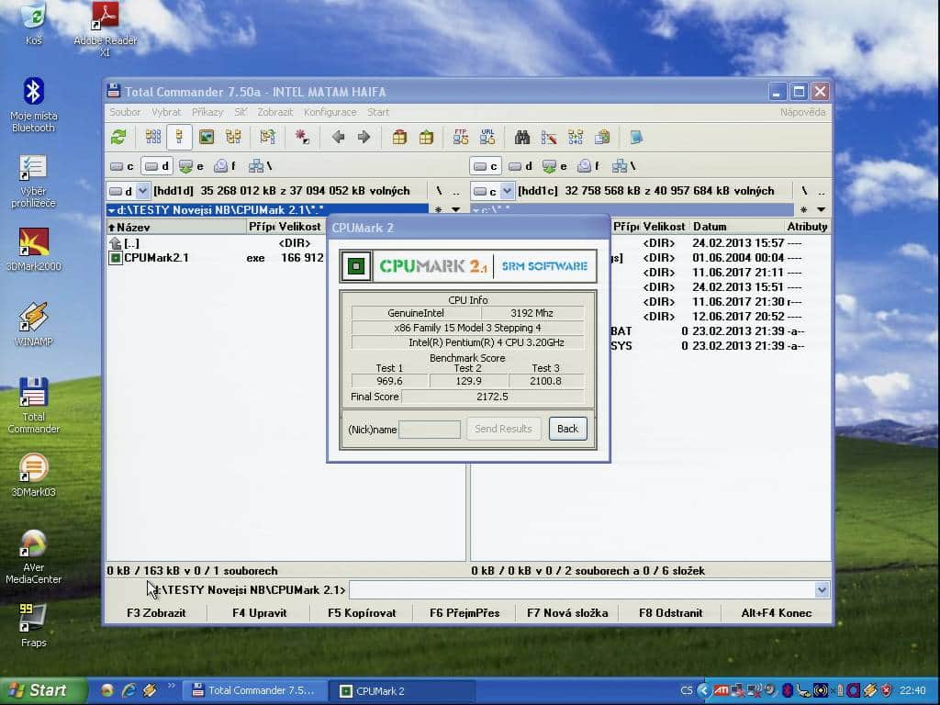Click the F7 Nová složka button

tap(567, 613)
